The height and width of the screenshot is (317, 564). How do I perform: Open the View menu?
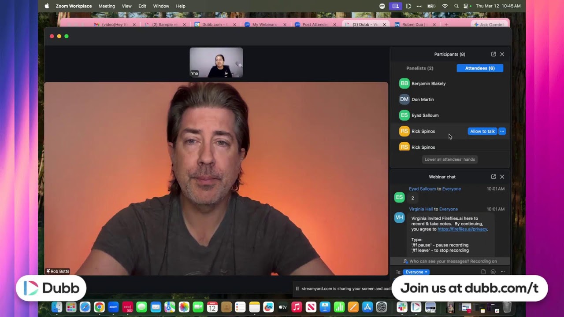click(126, 6)
